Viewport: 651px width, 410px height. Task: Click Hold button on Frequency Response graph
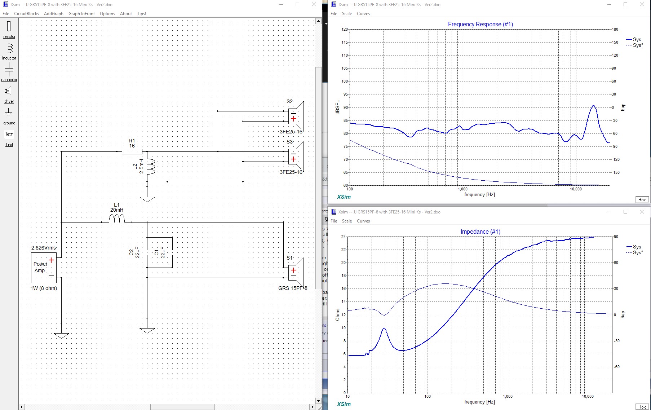tap(642, 199)
